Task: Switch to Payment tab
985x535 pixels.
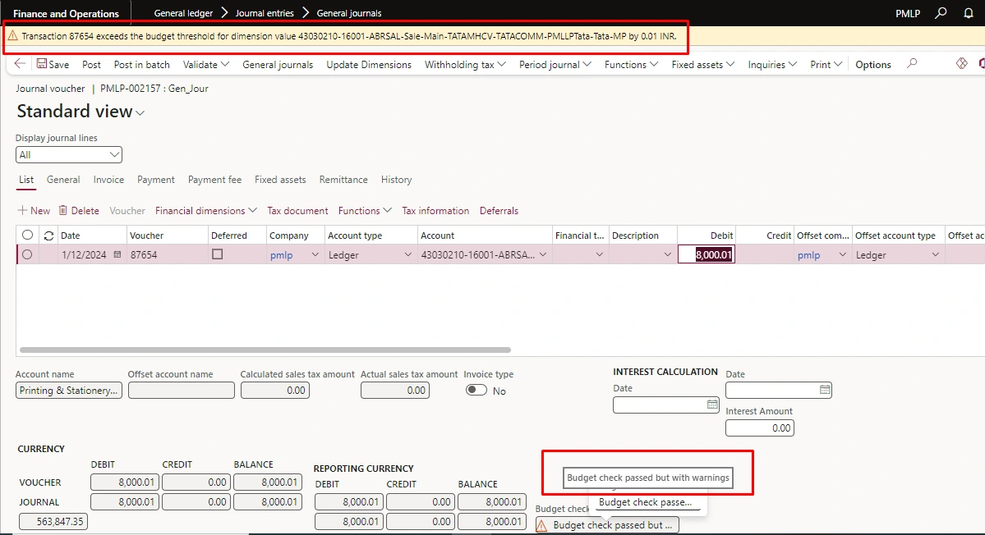Action: click(156, 180)
